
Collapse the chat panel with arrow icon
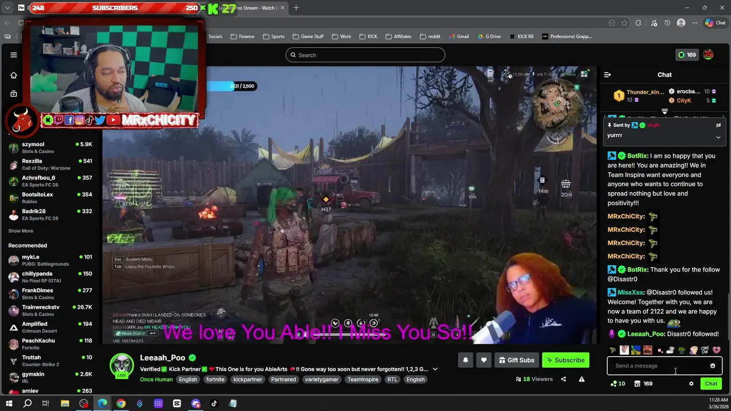608,75
